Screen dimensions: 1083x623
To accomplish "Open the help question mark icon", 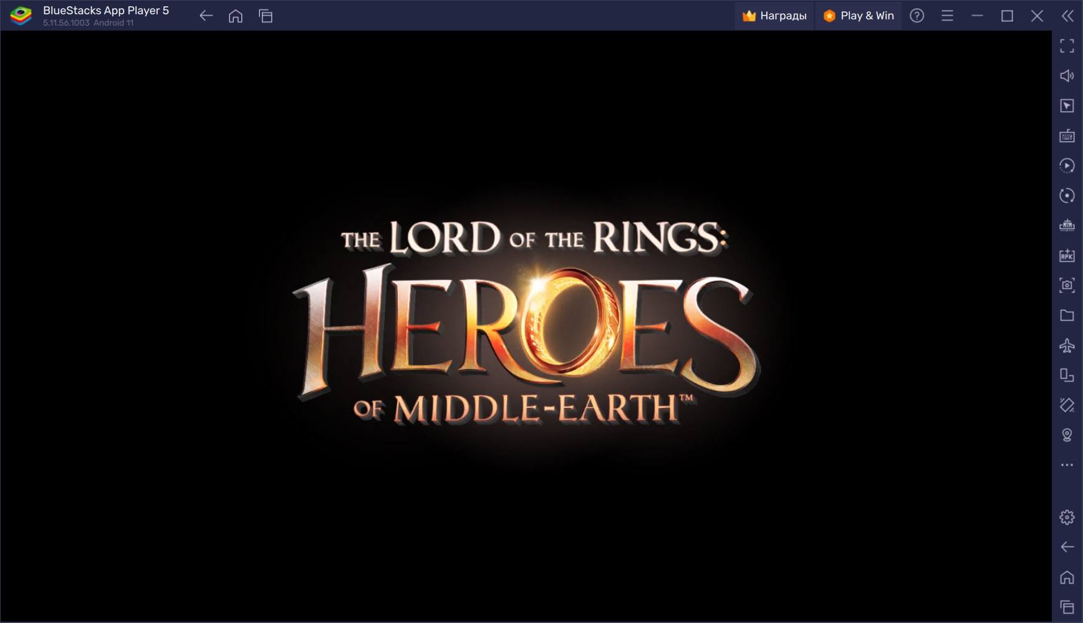I will 917,16.
